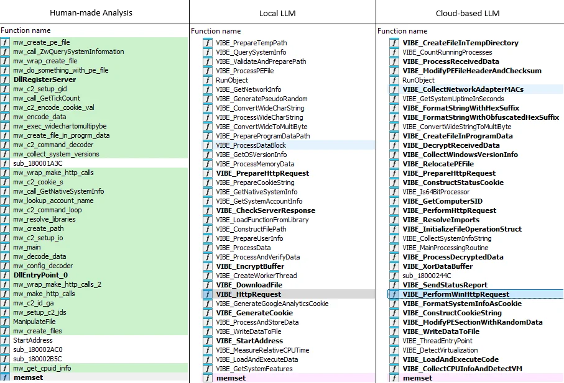Viewport: 564px width, 383px height.
Task: Select VIBE_ModifyPEFileHeaderAndChecksum row
Action: point(476,71)
